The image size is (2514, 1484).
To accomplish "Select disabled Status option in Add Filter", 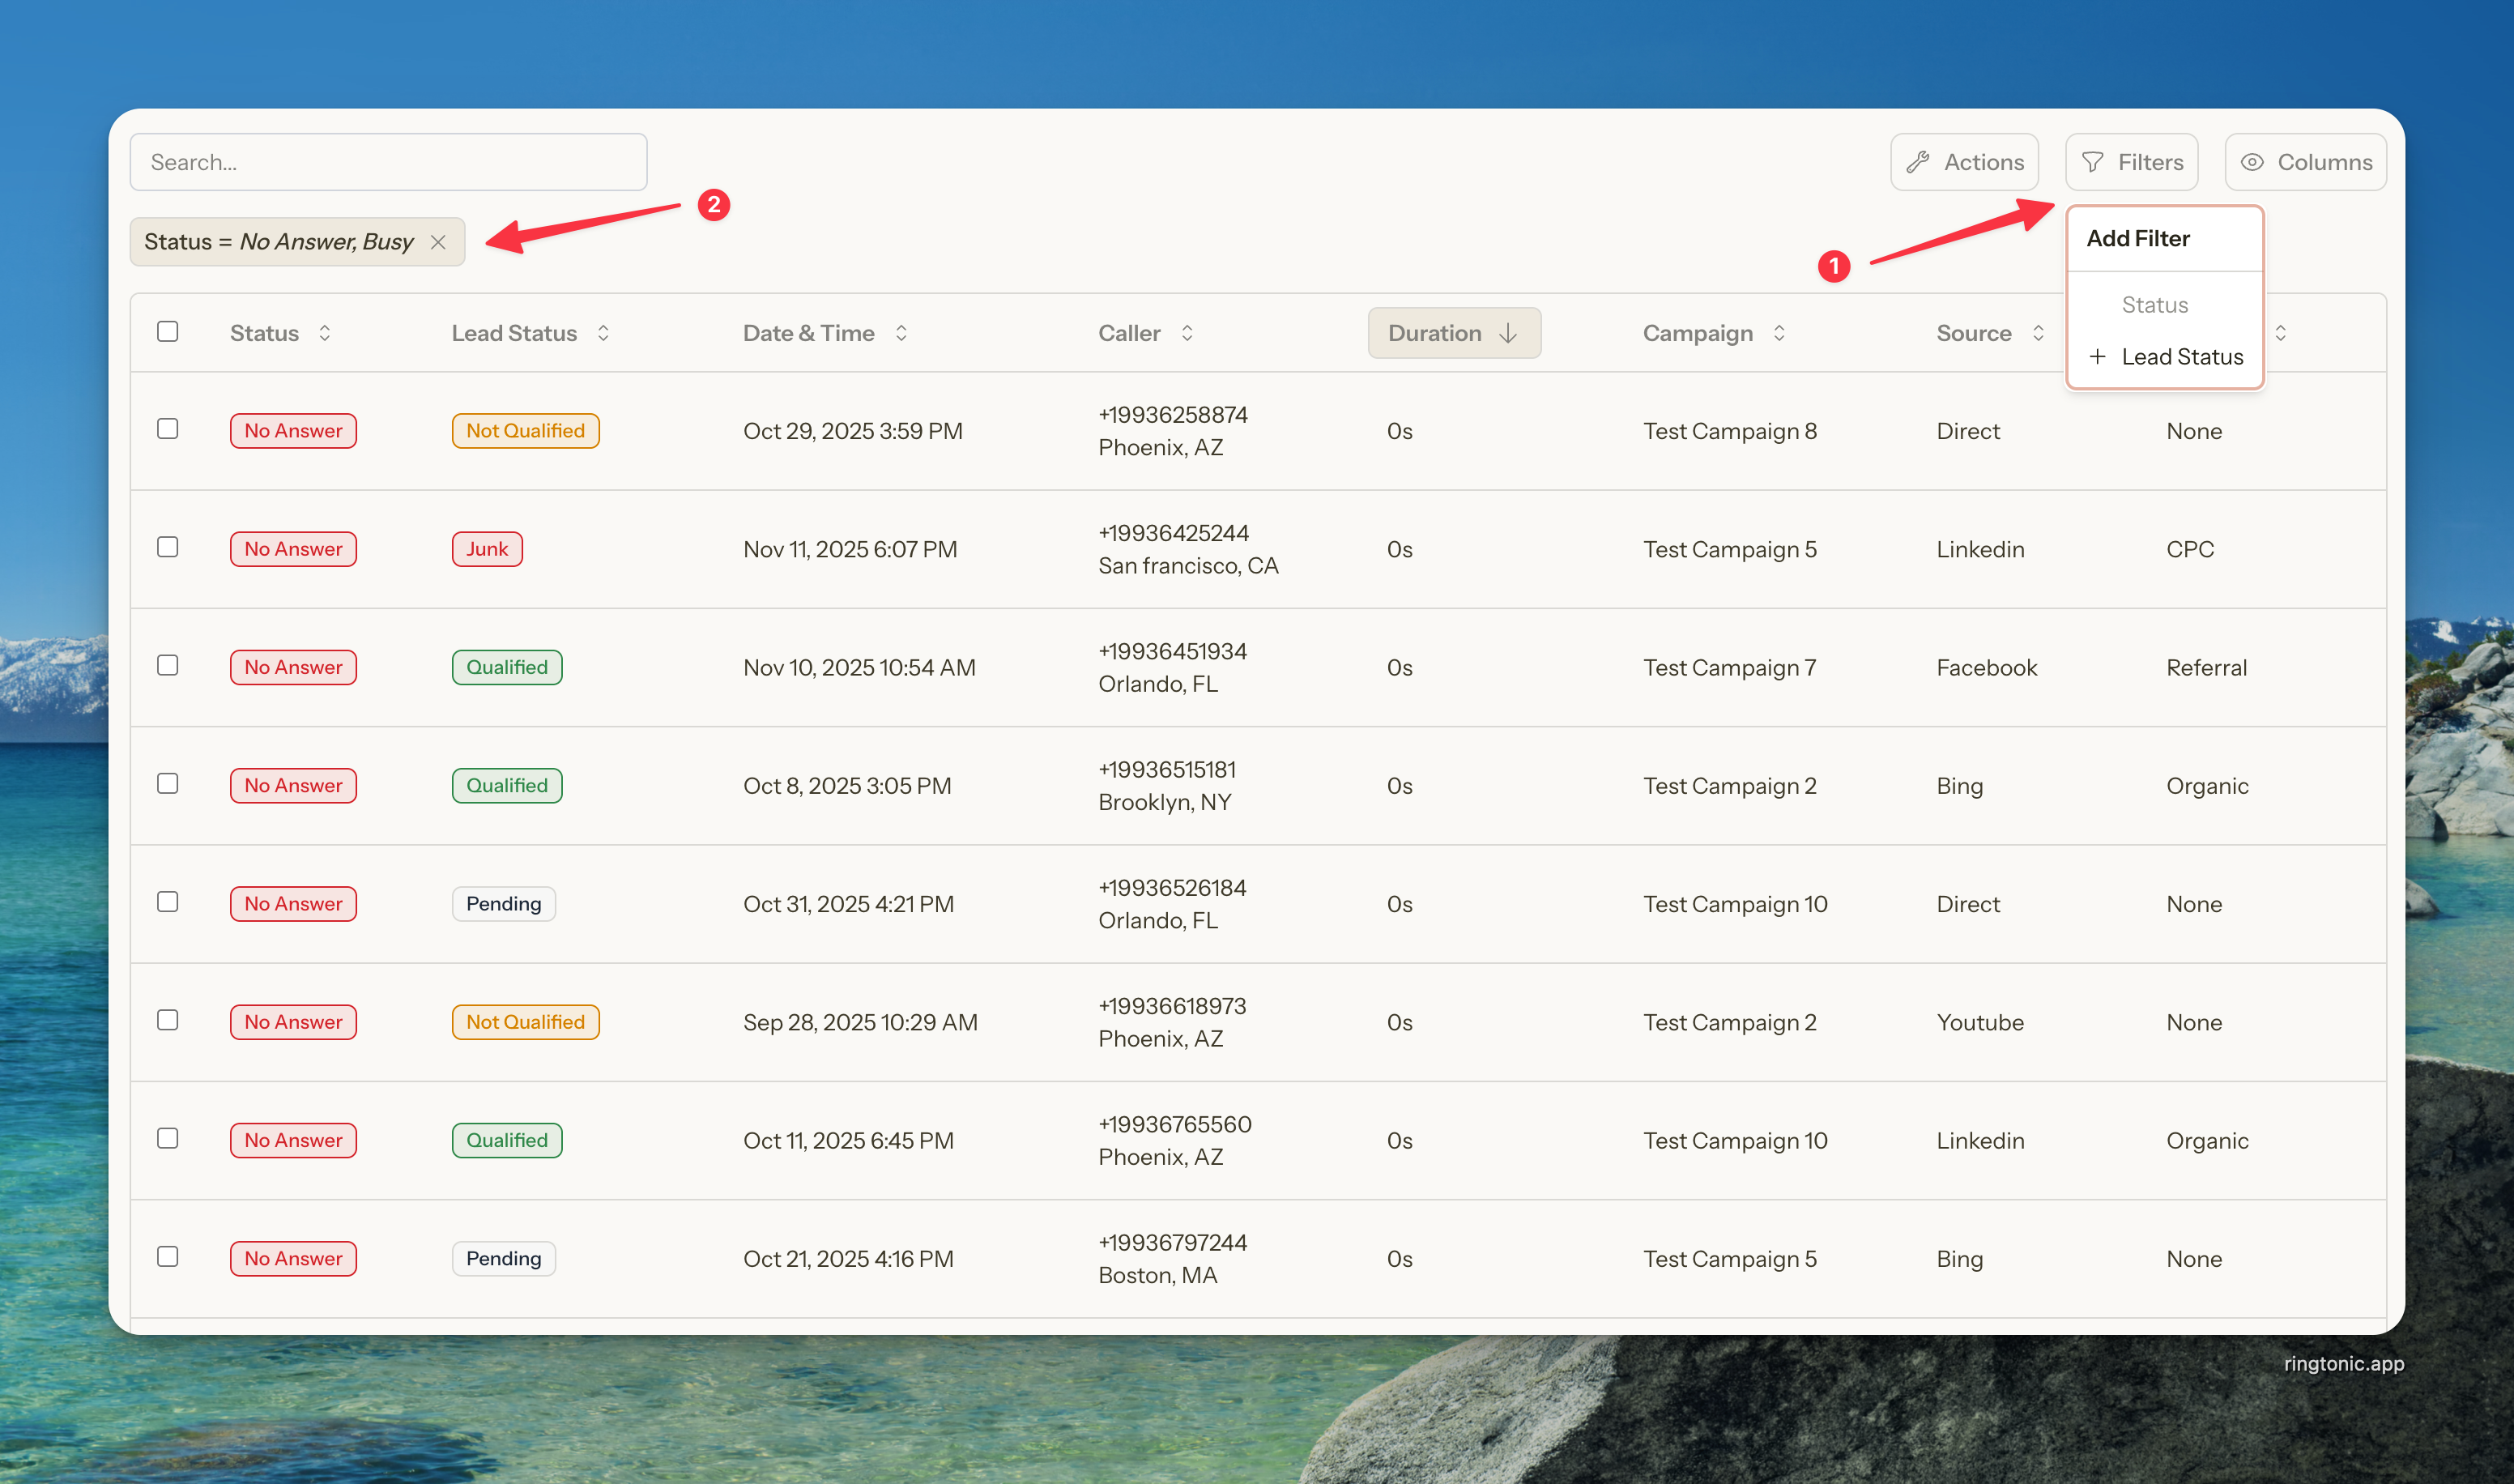I will (2154, 305).
